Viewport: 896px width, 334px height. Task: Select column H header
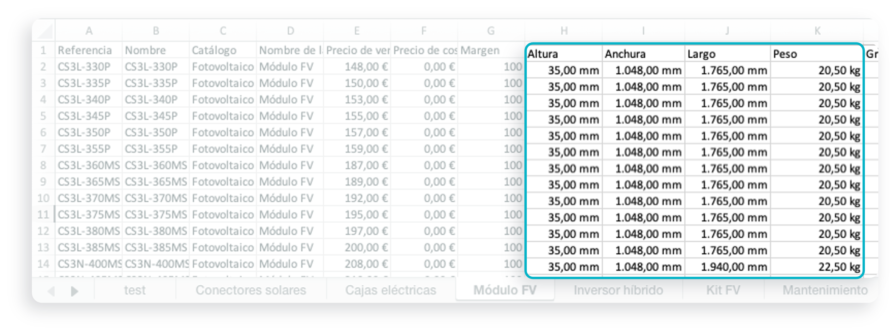coord(564,31)
